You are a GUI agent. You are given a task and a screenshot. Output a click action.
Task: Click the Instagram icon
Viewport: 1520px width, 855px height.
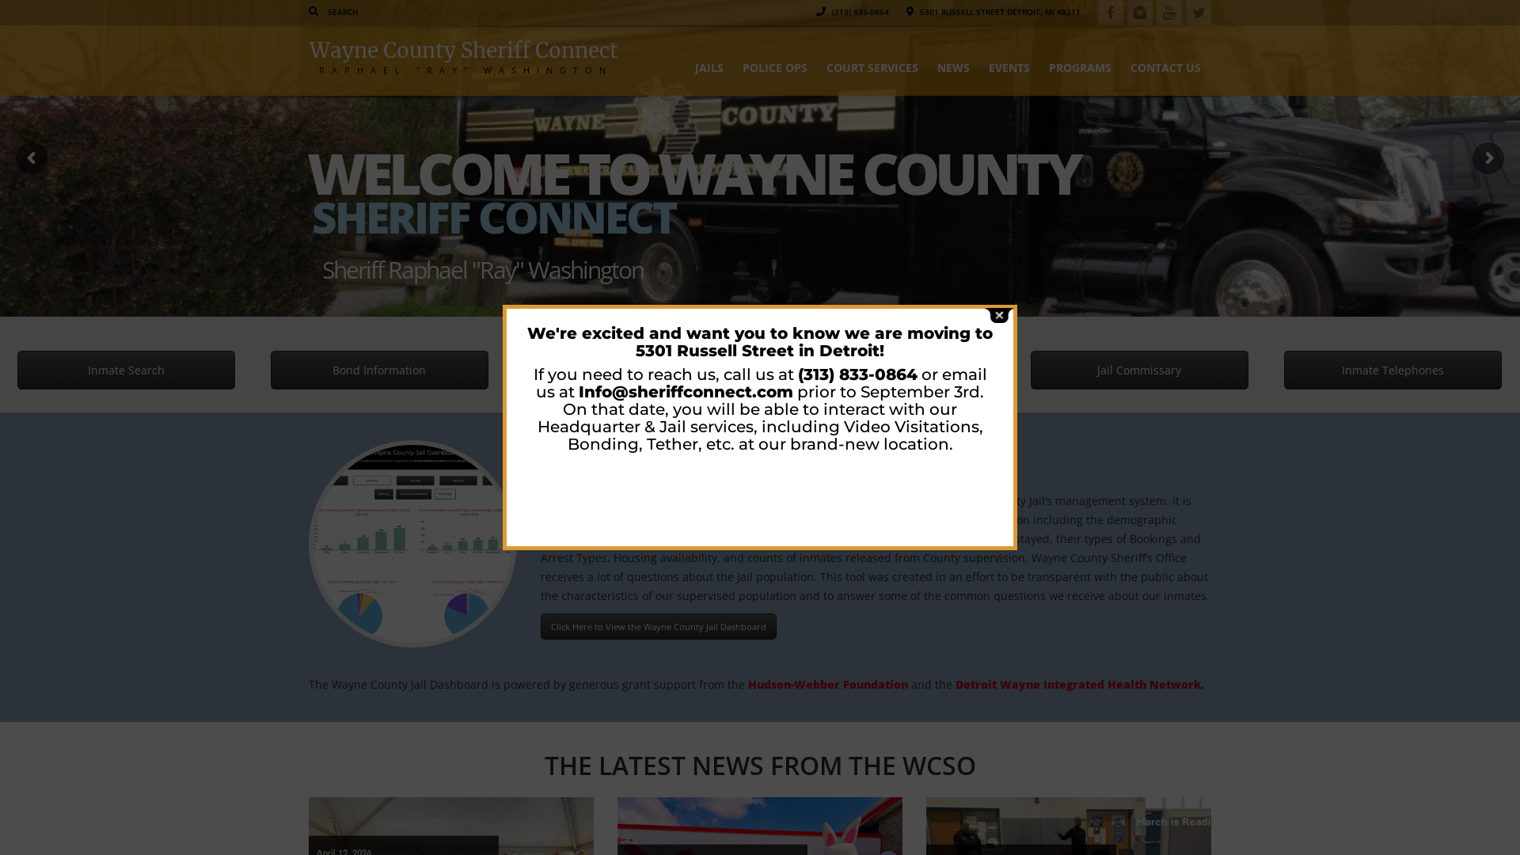(1139, 12)
